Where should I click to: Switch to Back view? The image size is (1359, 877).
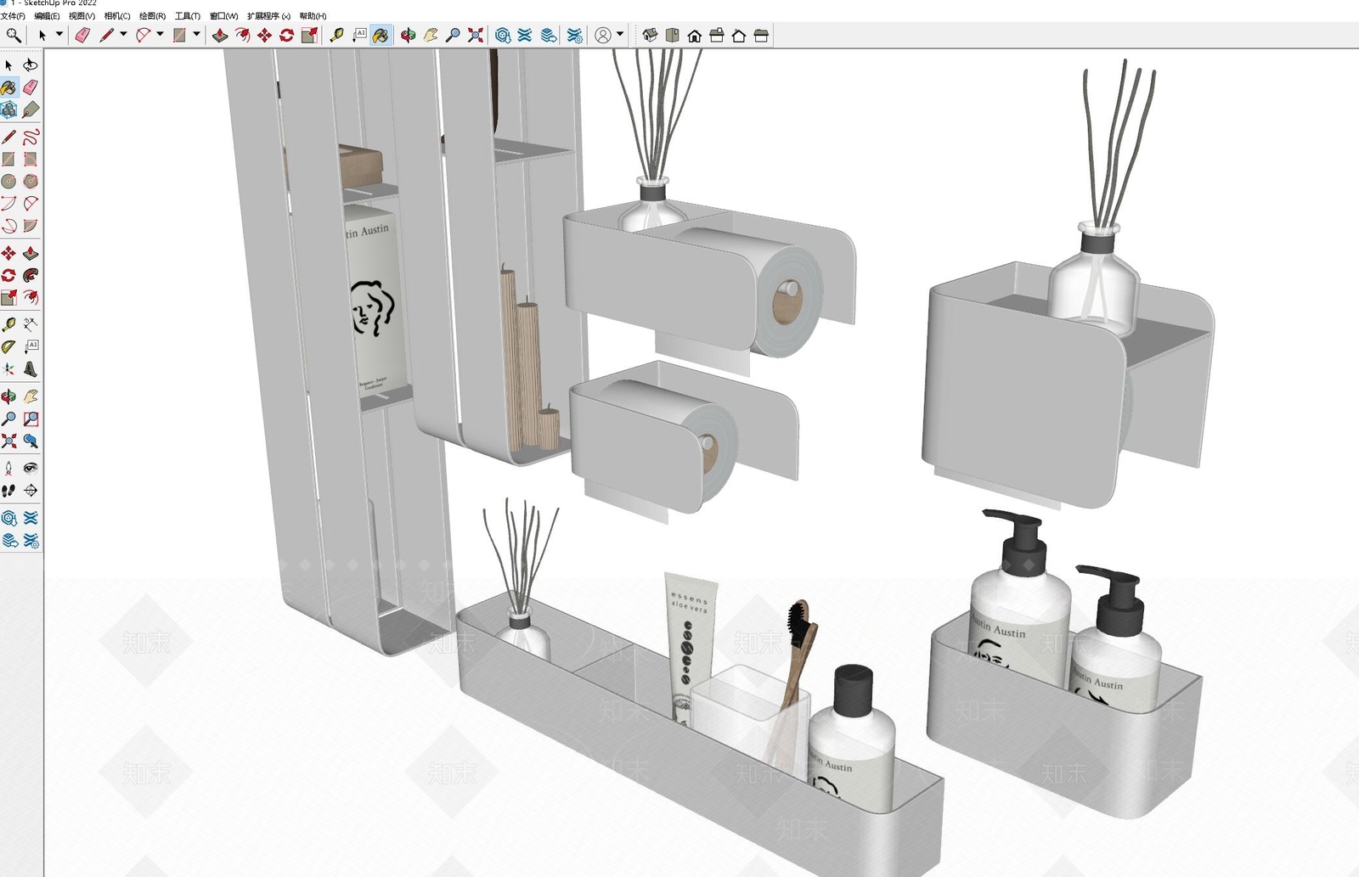(739, 35)
